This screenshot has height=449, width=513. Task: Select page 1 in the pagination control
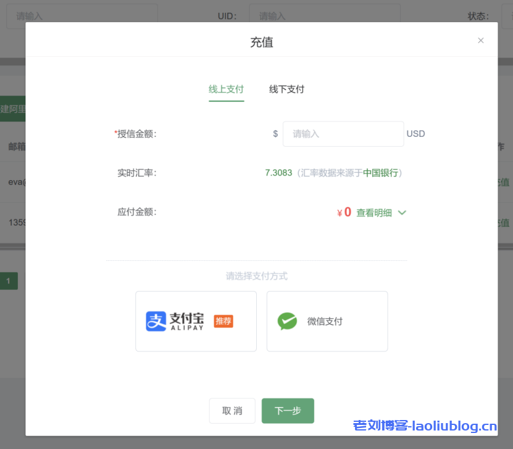pos(8,281)
